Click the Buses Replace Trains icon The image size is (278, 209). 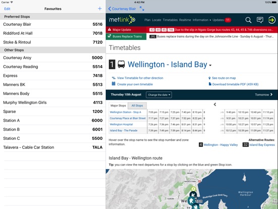click(x=109, y=36)
